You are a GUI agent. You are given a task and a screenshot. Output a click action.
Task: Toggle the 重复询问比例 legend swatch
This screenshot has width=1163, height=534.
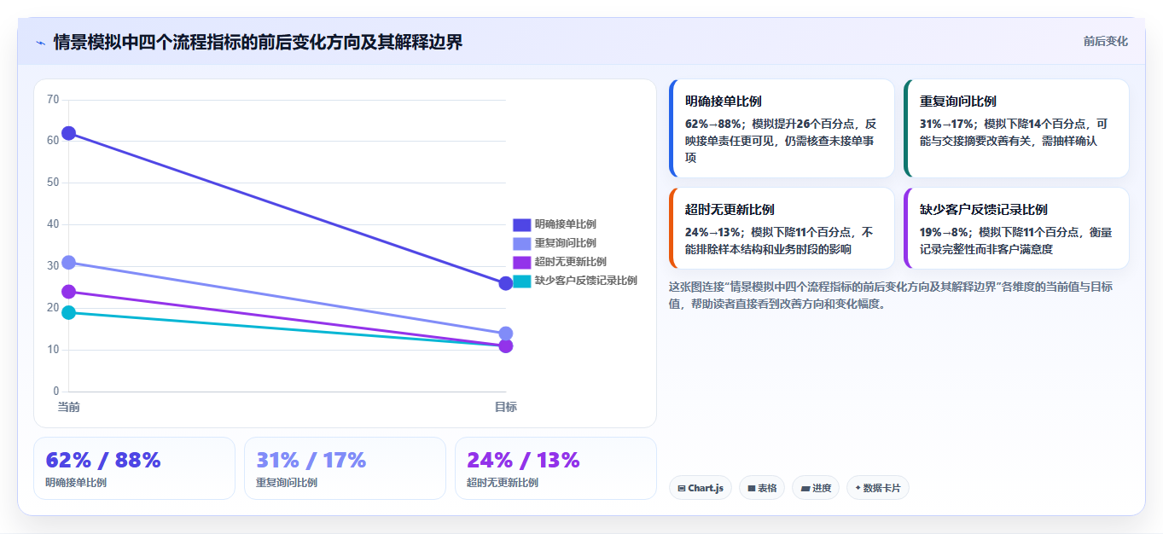pos(521,243)
